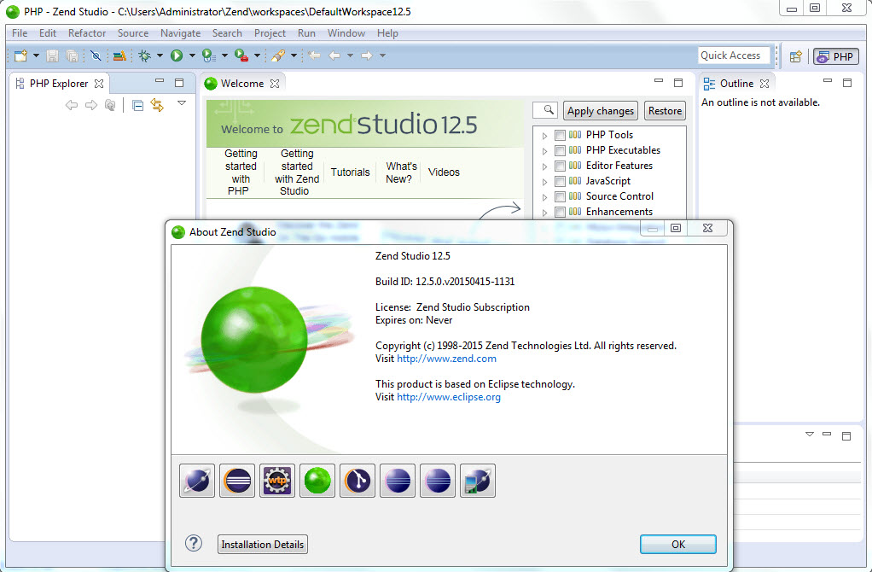The image size is (872, 572).
Task: Expand the Editor Features tree node
Action: coord(544,166)
